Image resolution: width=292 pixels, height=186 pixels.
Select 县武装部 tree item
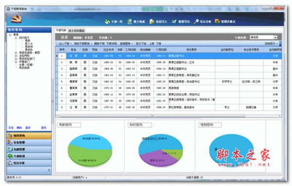point(24,68)
